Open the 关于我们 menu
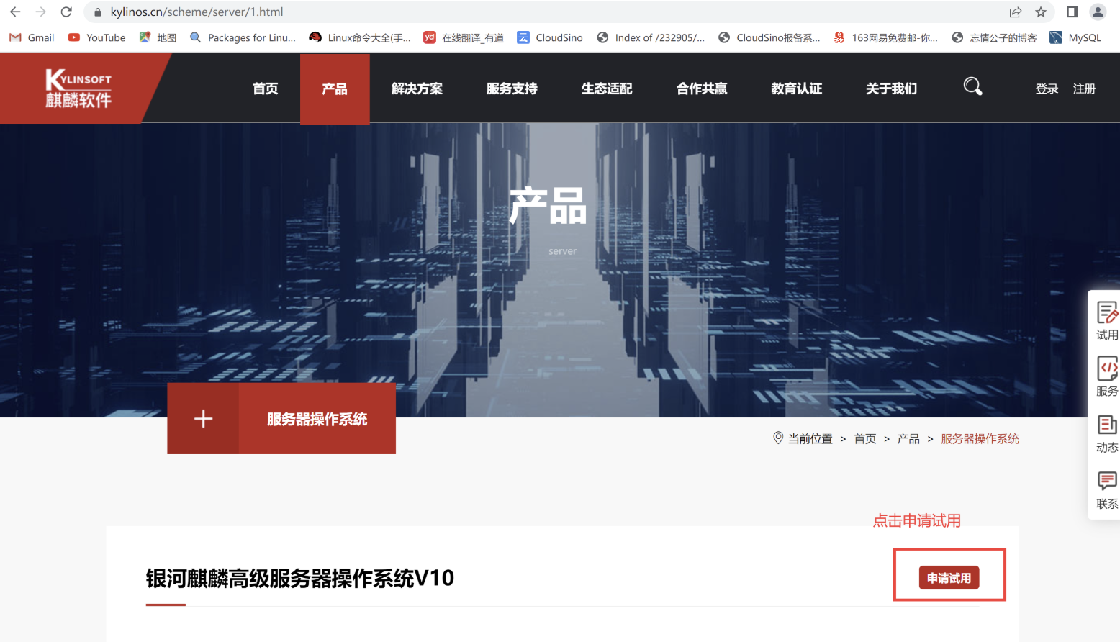The height and width of the screenshot is (642, 1120). coord(892,89)
